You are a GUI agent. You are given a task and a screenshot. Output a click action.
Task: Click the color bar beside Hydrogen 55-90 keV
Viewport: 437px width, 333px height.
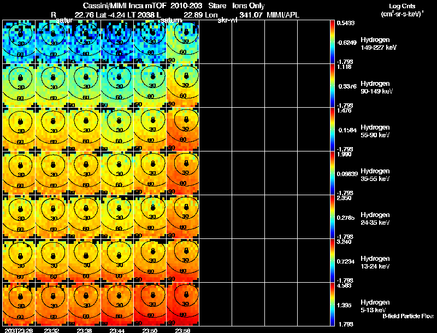[x=332, y=130]
